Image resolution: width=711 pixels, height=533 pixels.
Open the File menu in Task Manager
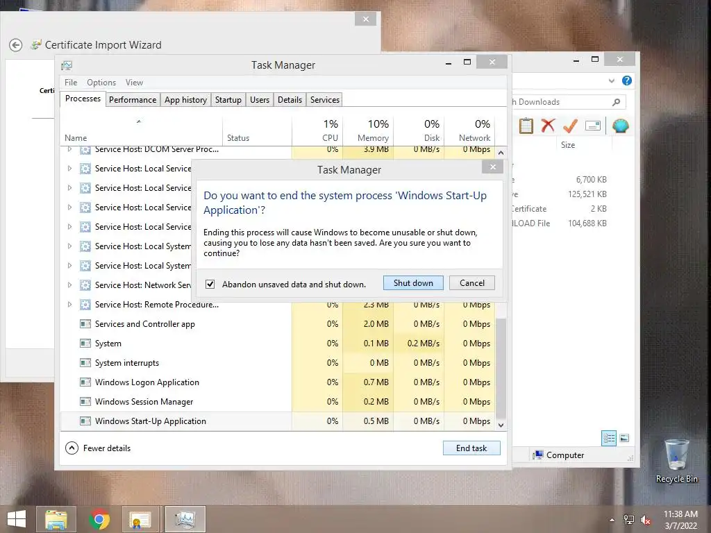coord(71,83)
